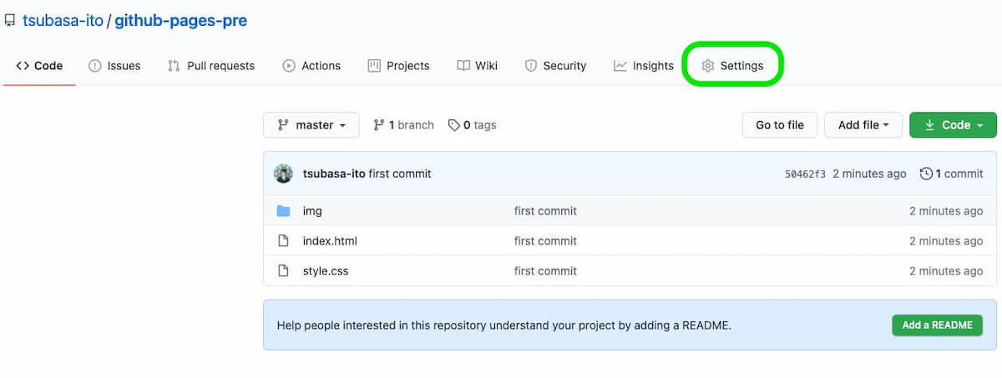Click the file icon beside style.css
Viewport: 1002px width, 378px height.
pyautogui.click(x=283, y=271)
